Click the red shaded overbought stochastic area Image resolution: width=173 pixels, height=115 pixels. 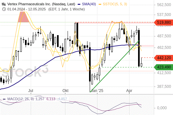(x=23, y=17)
